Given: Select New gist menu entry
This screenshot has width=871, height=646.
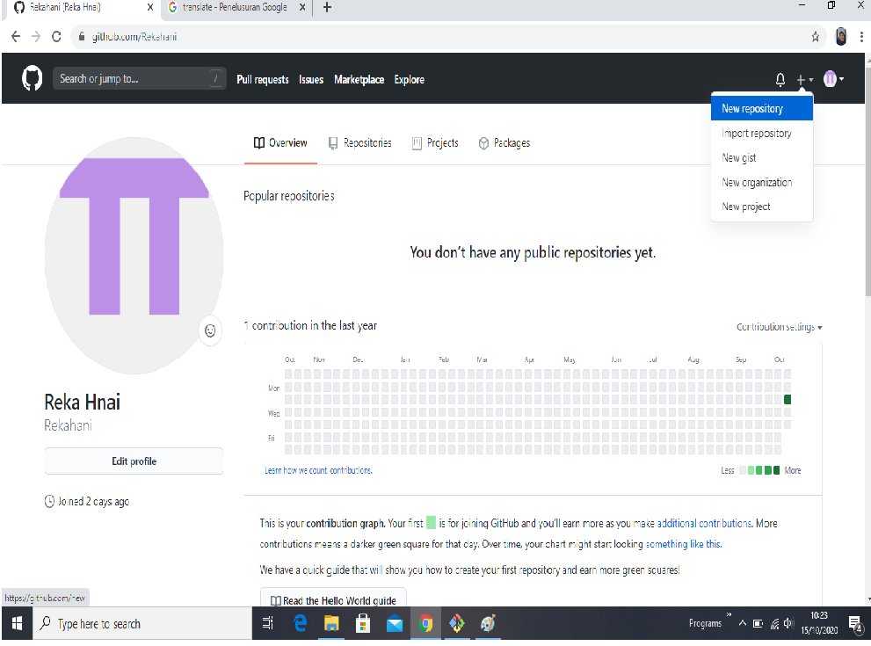Looking at the screenshot, I should click(761, 157).
